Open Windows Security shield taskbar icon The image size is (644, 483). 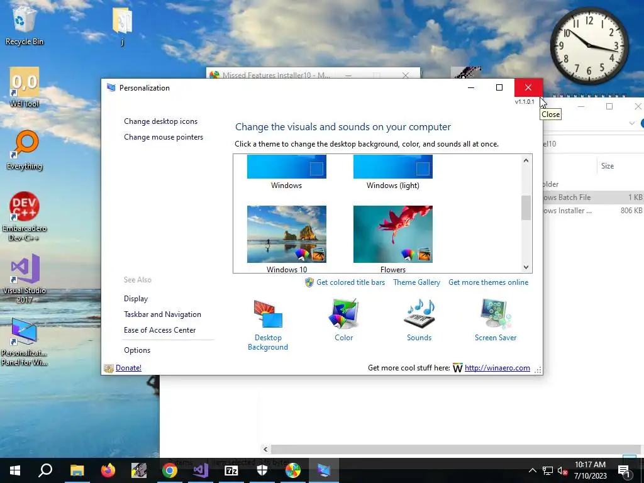point(262,470)
